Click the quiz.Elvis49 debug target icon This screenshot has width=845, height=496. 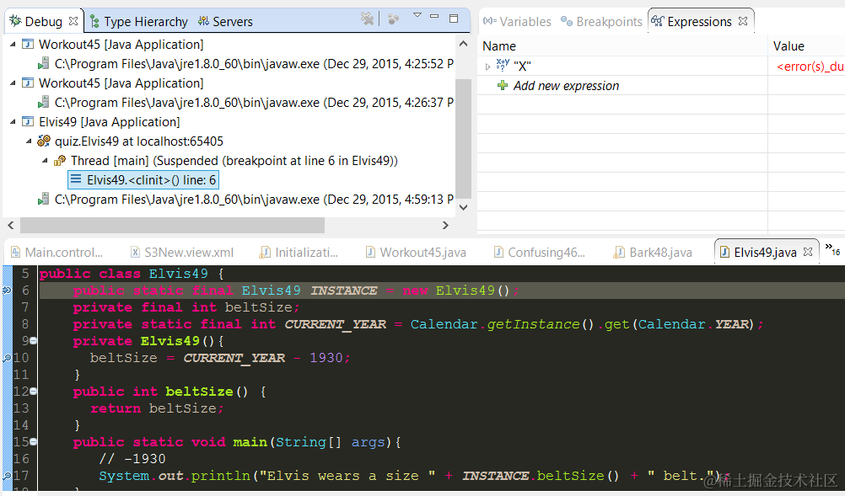pos(44,141)
